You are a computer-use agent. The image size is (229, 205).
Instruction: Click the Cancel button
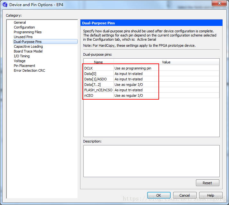185,195
